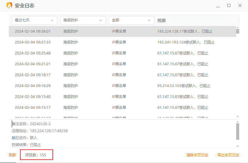Select the 09:25:48 log entry
Image resolution: width=248 pixels, height=163 pixels.
click(121, 53)
